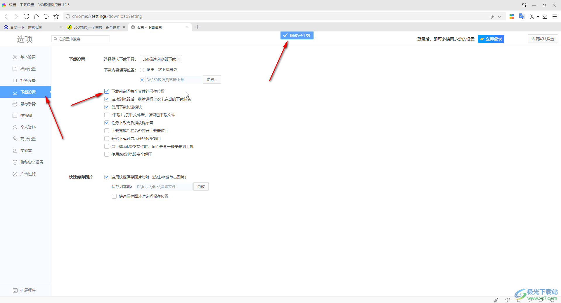Click the undo closed tab icon
Image resolution: width=561 pixels, height=303 pixels.
click(46, 16)
